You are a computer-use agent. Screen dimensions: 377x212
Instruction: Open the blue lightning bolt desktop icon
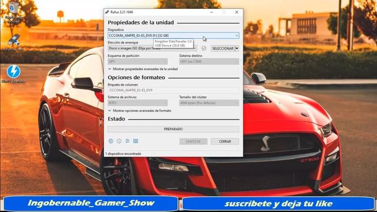[x=14, y=74]
